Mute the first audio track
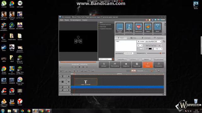 [x=67, y=87]
